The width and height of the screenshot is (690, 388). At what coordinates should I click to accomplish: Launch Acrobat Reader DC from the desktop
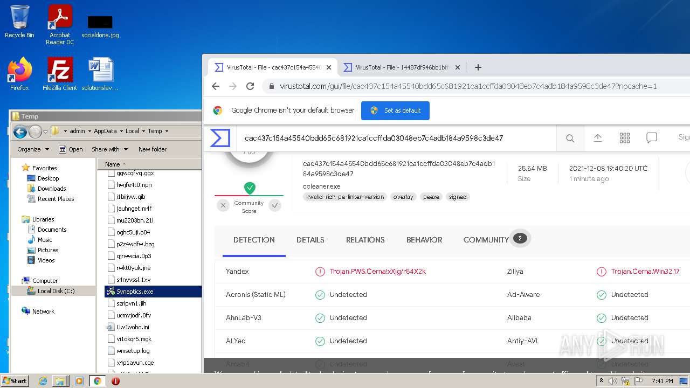click(x=60, y=25)
